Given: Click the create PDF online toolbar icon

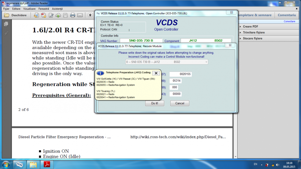Looking at the screenshot, I should point(36,15).
